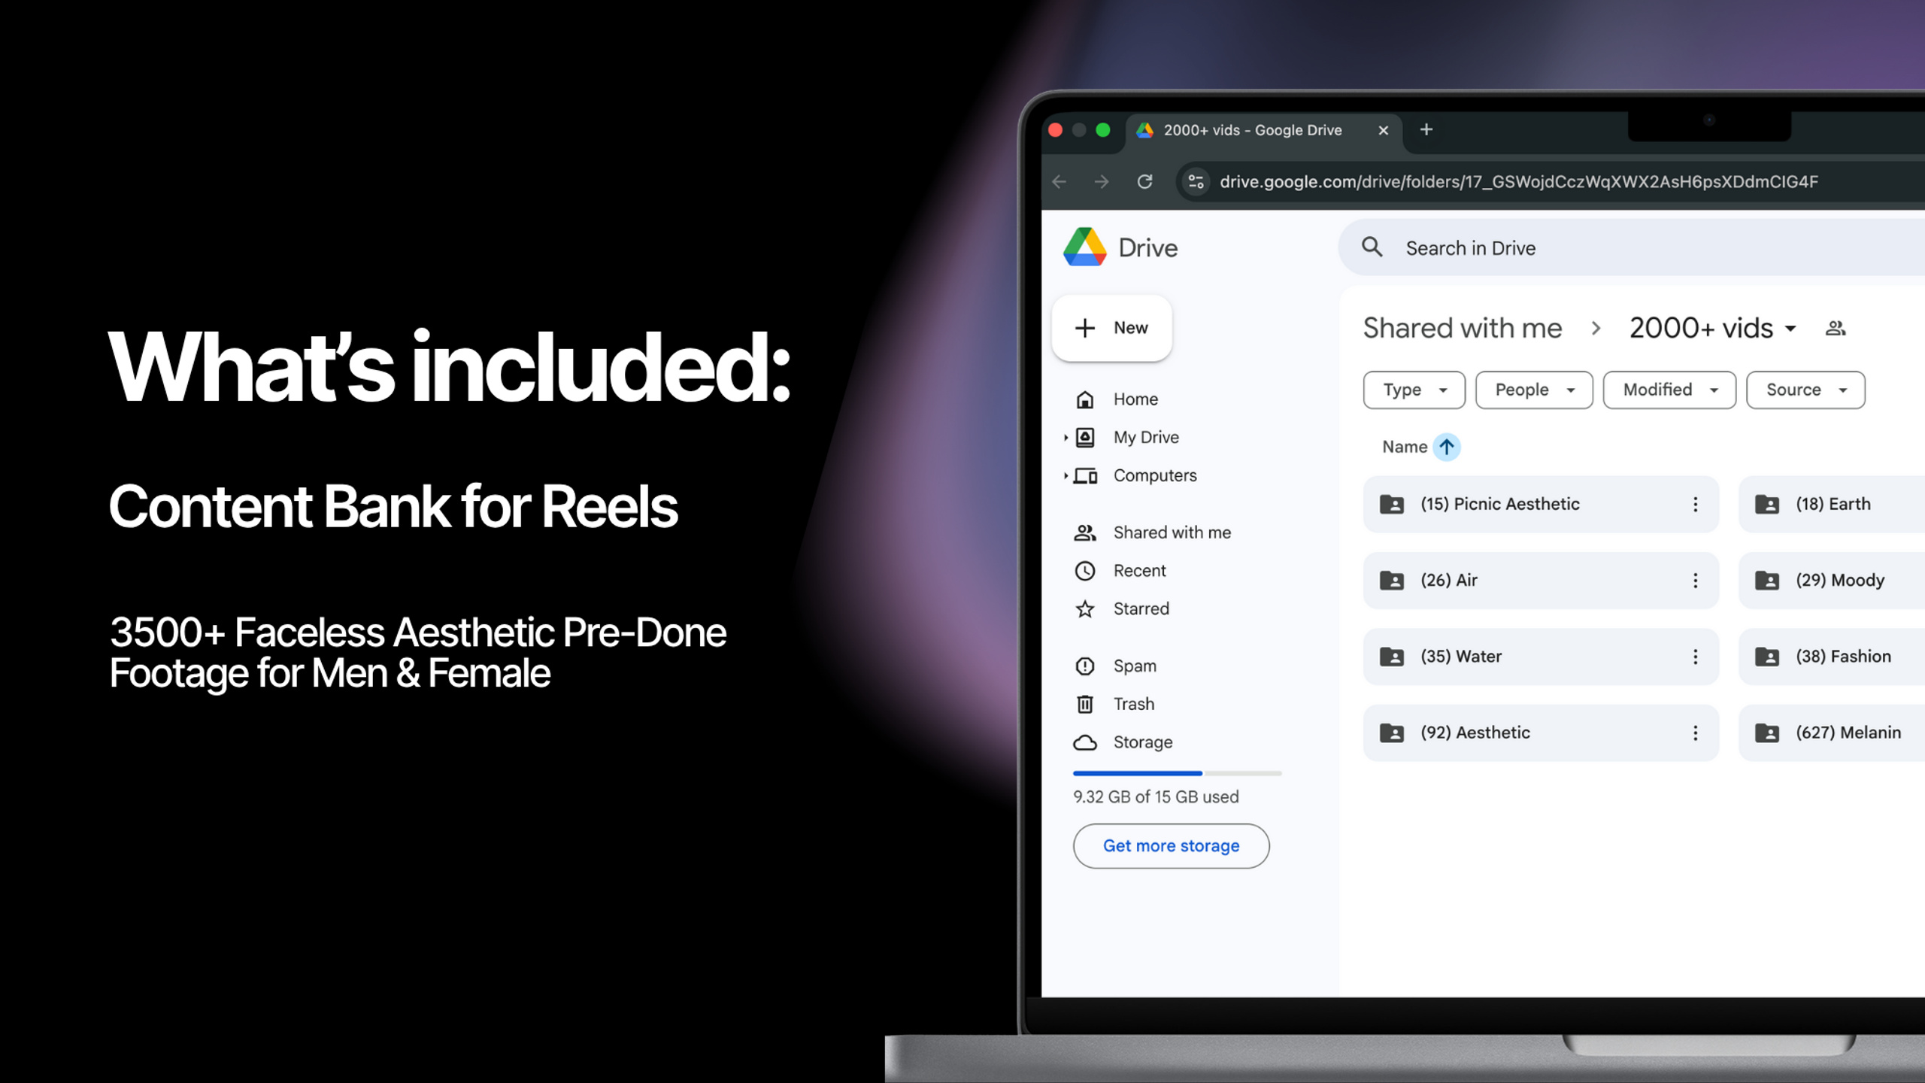Screen dimensions: 1925x1083
Task: Open more actions for (35) Water folder
Action: [1695, 657]
